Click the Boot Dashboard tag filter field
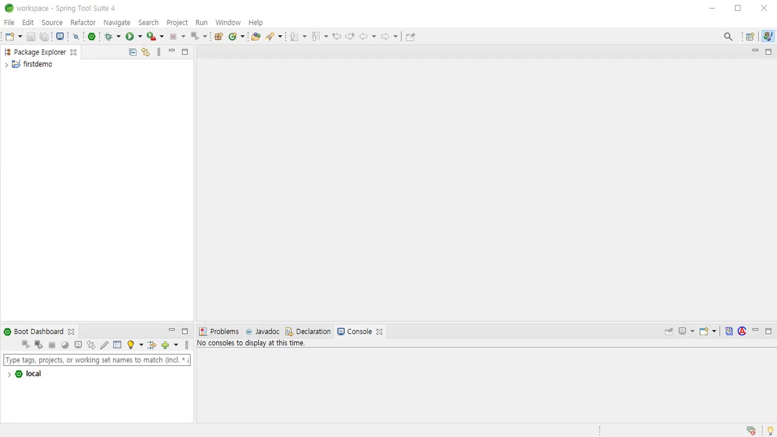This screenshot has width=777, height=437. [x=97, y=360]
